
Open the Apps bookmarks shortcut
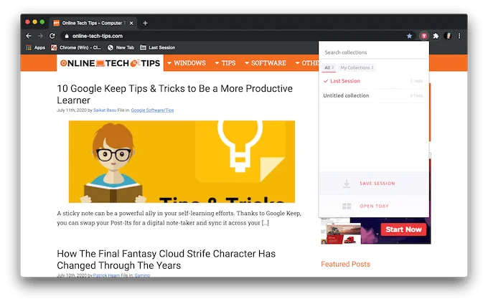tap(36, 47)
